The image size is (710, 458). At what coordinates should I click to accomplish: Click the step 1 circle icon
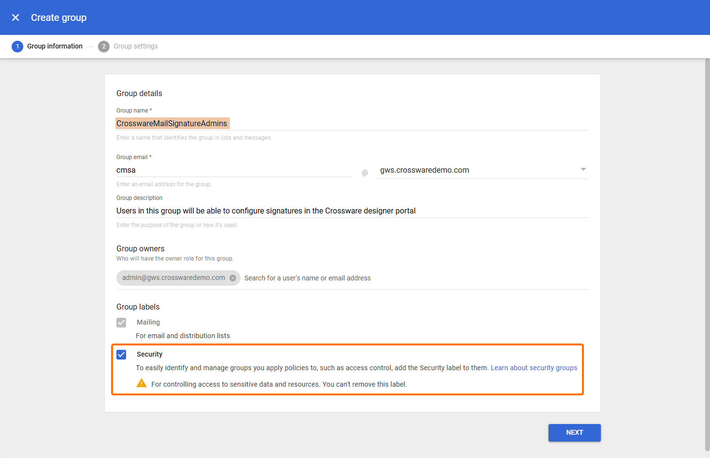coord(17,47)
